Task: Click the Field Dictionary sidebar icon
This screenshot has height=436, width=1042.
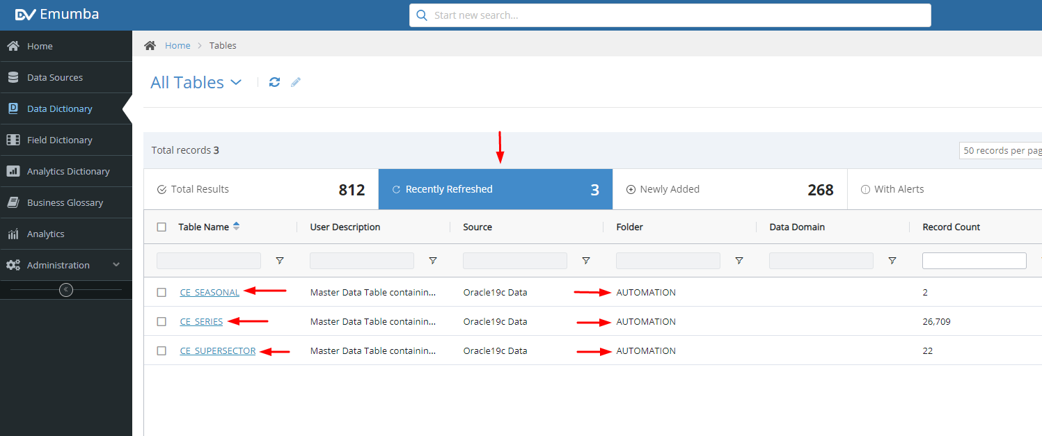Action: coord(13,140)
